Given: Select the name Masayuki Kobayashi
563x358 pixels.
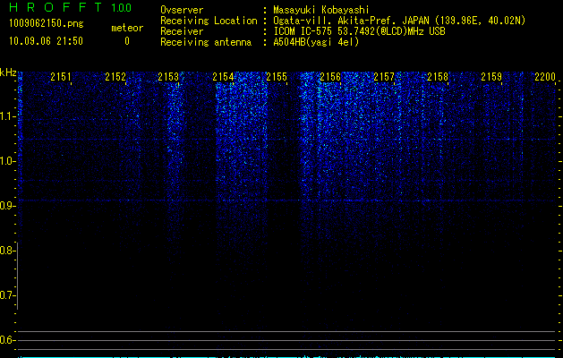Looking at the screenshot, I should tap(321, 10).
